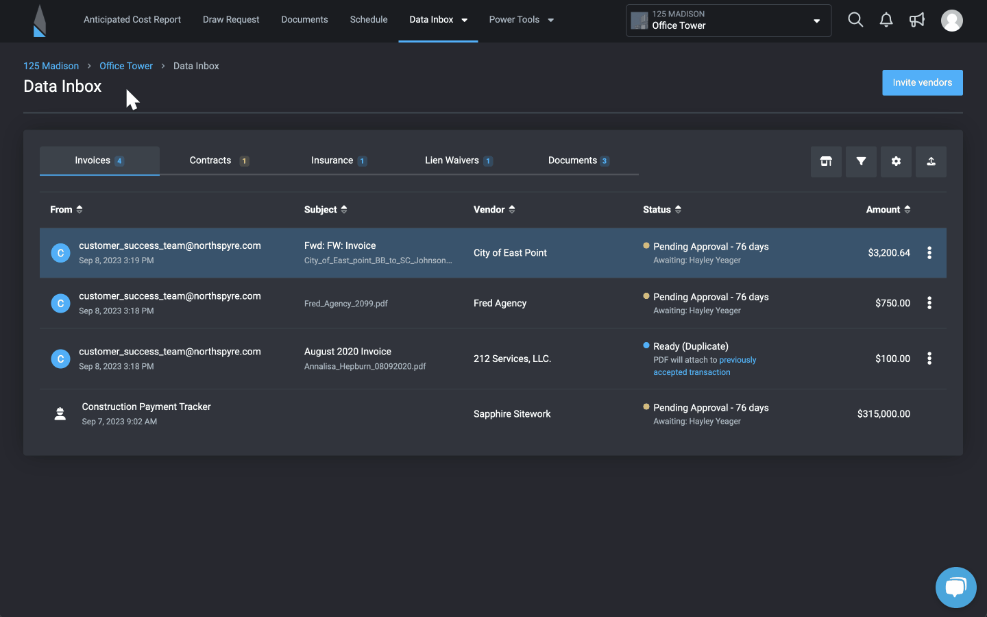Click the sender avatar in 212 Services row
The width and height of the screenshot is (987, 617).
coord(60,359)
